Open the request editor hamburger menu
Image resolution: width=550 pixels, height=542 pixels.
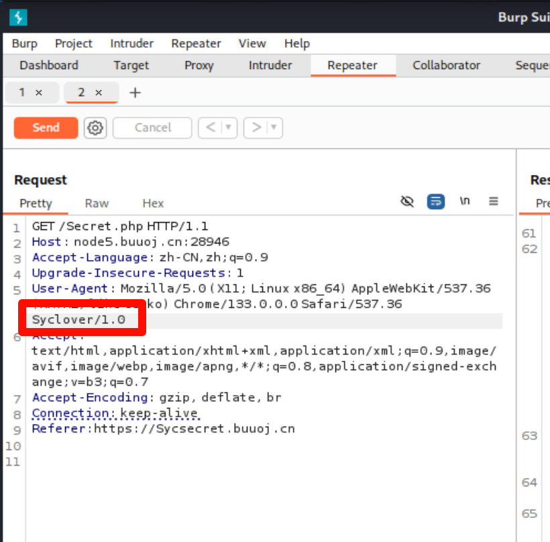[494, 201]
